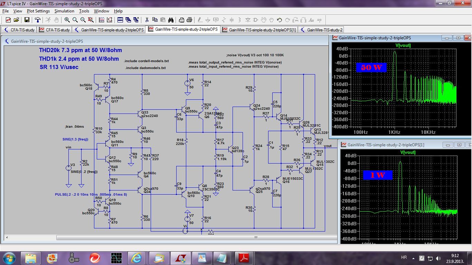Open the Windows Start menu
472x265 pixels.
point(9,258)
